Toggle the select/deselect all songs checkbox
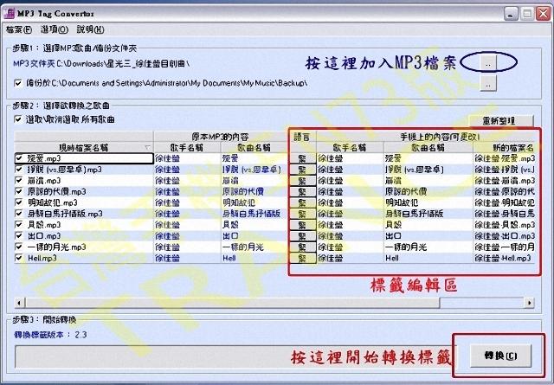This screenshot has height=385, width=554. tap(17, 119)
